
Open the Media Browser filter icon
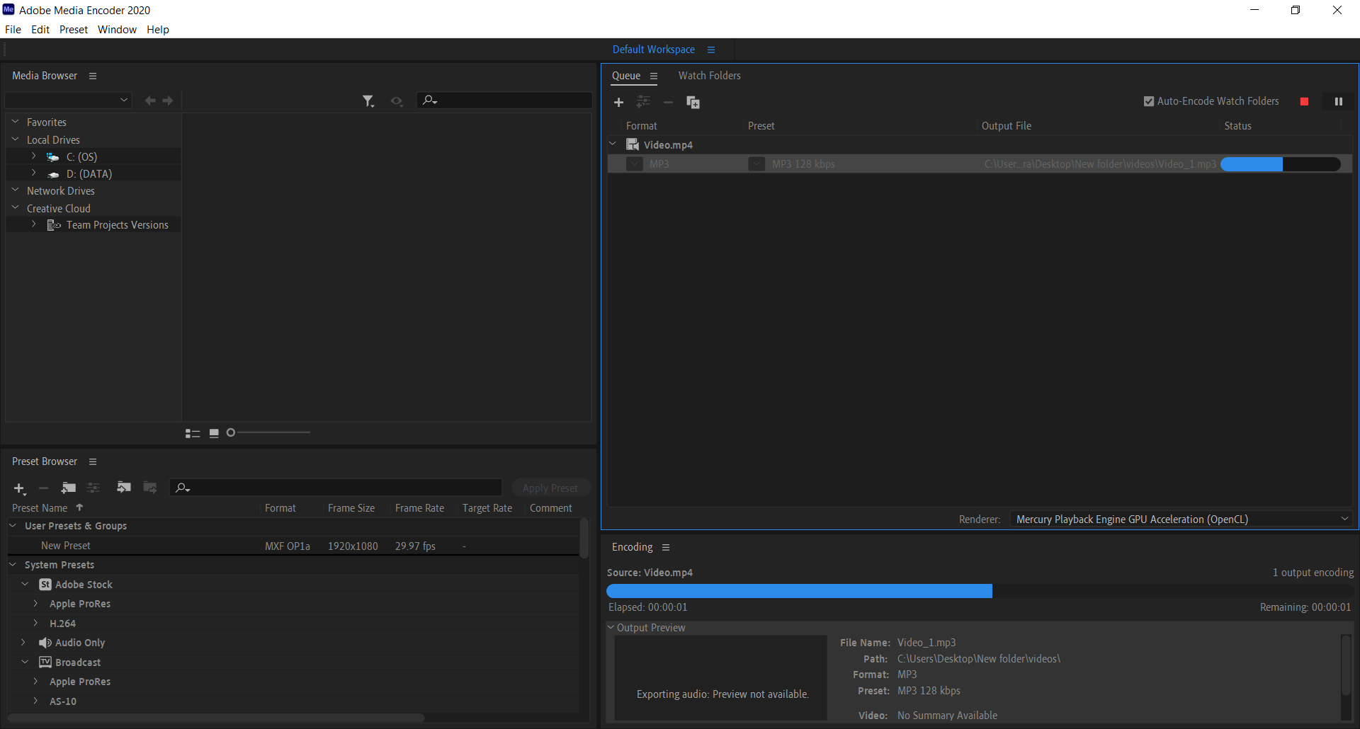pos(368,101)
